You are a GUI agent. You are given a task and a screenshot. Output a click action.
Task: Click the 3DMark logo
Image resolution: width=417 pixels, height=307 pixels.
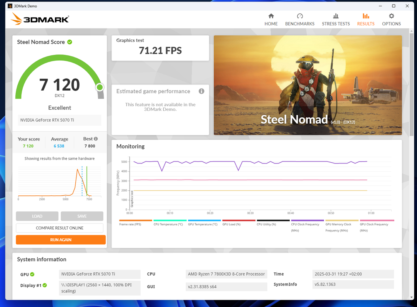click(x=40, y=19)
